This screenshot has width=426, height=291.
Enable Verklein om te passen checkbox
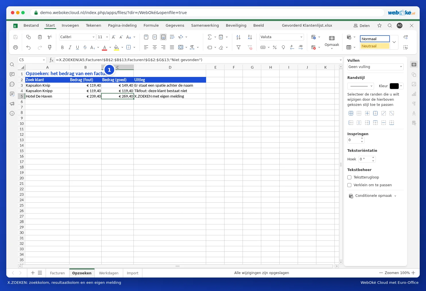pos(349,185)
